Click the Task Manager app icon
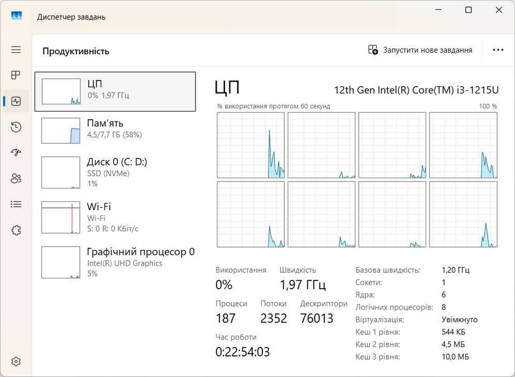This screenshot has height=377, width=515. tap(16, 16)
